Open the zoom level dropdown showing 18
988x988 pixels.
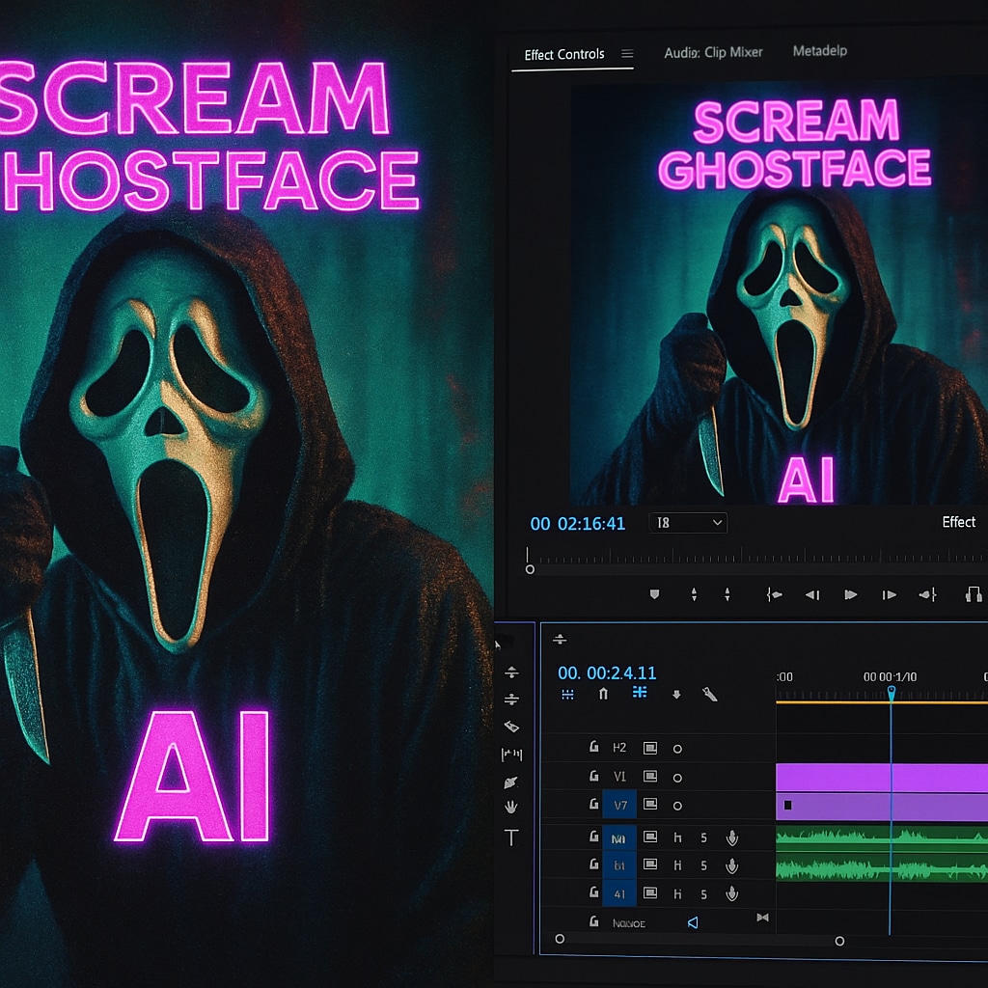tap(688, 523)
